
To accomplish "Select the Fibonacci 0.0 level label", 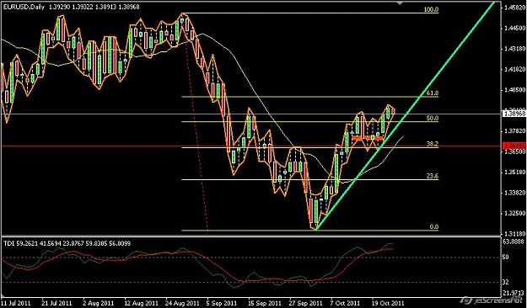I will click(x=434, y=227).
